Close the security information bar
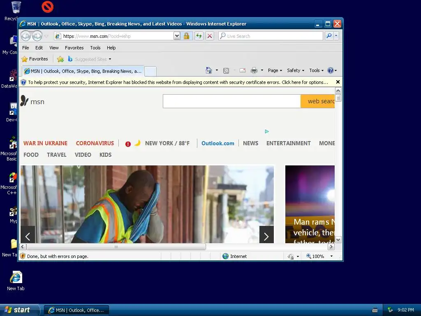Viewport: 421px width, 316px height. [338, 82]
